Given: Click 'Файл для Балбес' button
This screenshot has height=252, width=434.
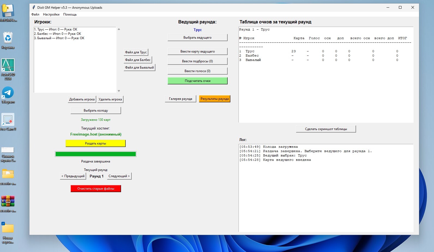Looking at the screenshot, I should (x=138, y=60).
